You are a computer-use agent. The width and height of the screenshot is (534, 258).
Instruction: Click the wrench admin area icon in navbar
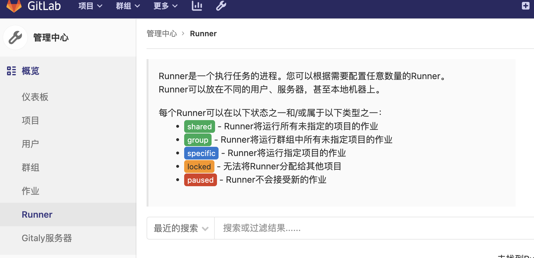221,6
